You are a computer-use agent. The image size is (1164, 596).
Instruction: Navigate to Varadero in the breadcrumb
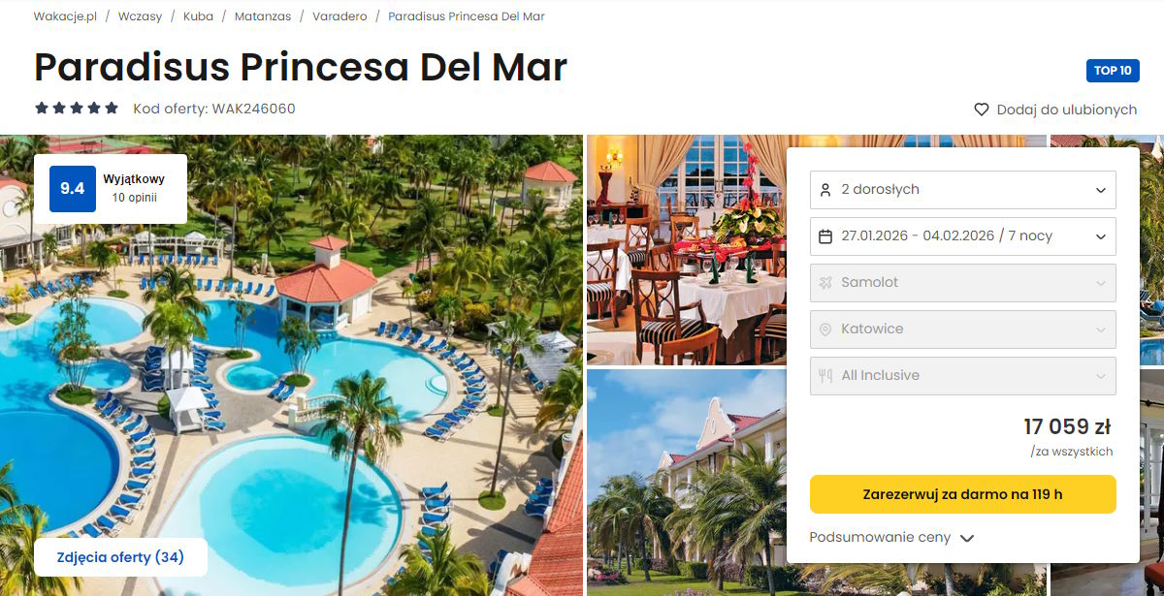coord(339,16)
